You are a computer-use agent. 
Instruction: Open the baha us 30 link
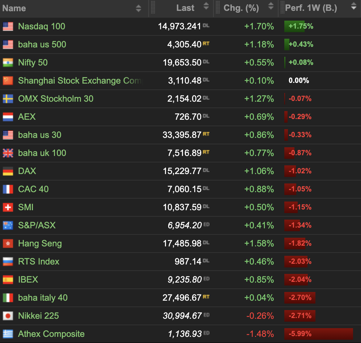click(x=40, y=135)
